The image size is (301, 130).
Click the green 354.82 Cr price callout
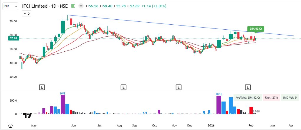(x=256, y=29)
